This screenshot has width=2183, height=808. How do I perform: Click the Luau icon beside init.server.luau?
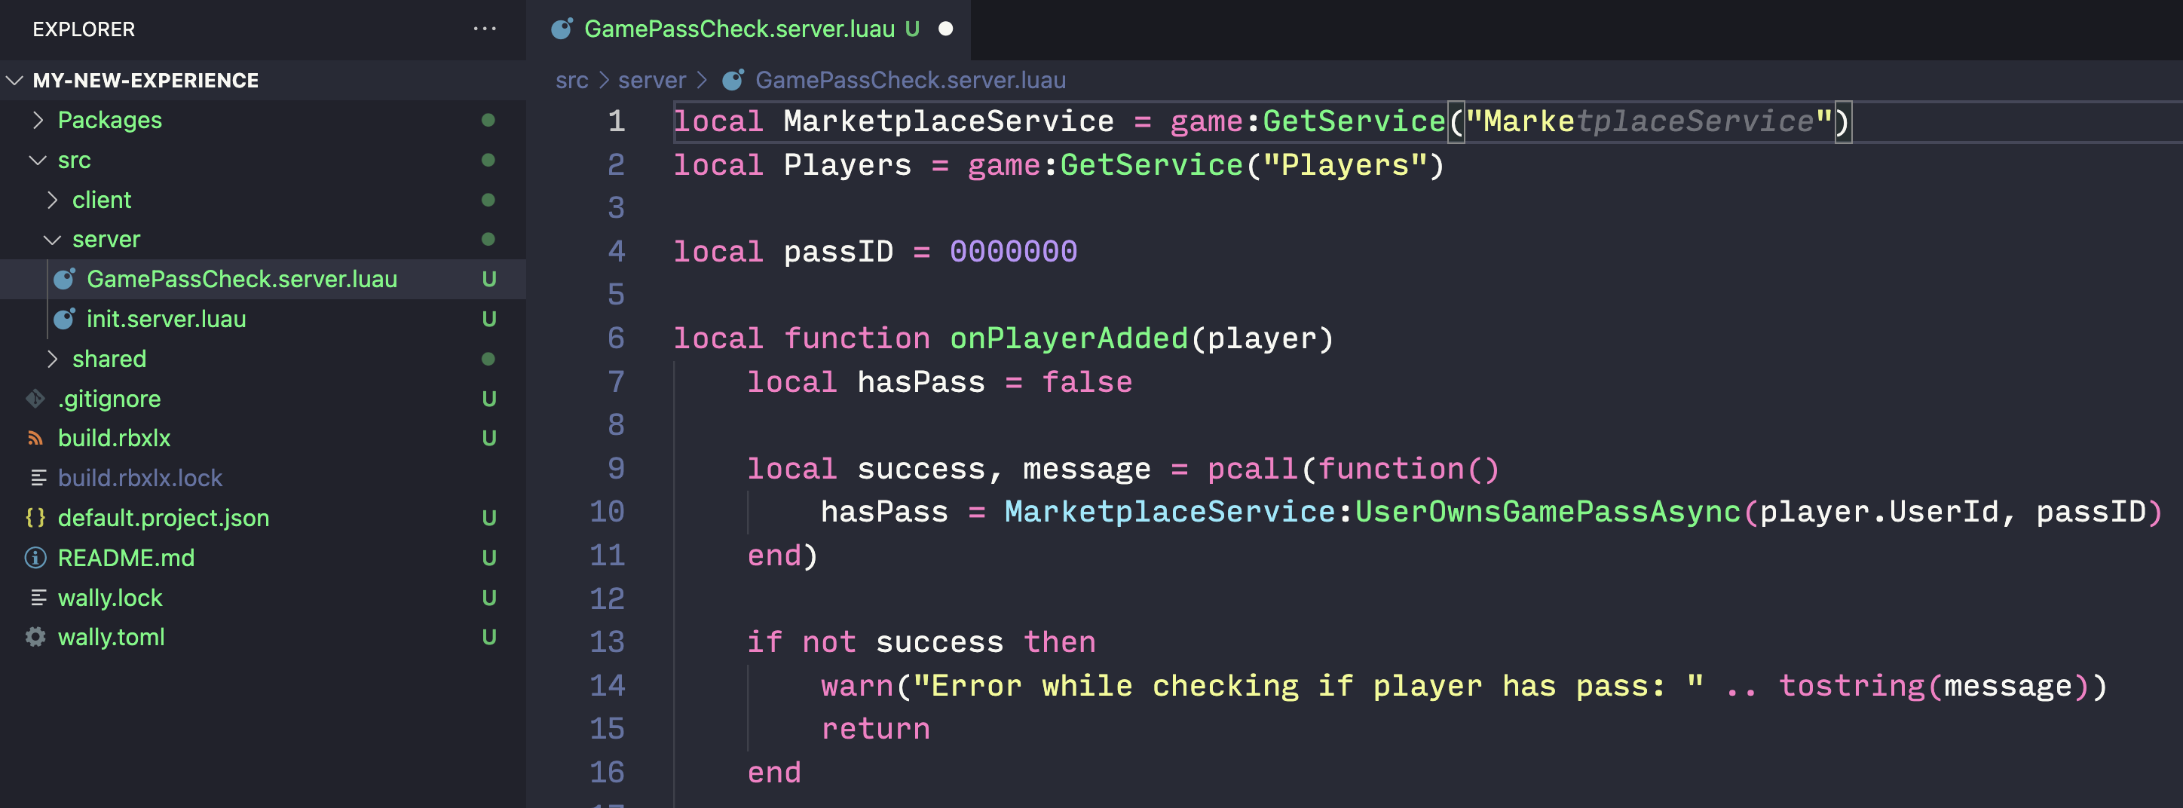tap(64, 319)
